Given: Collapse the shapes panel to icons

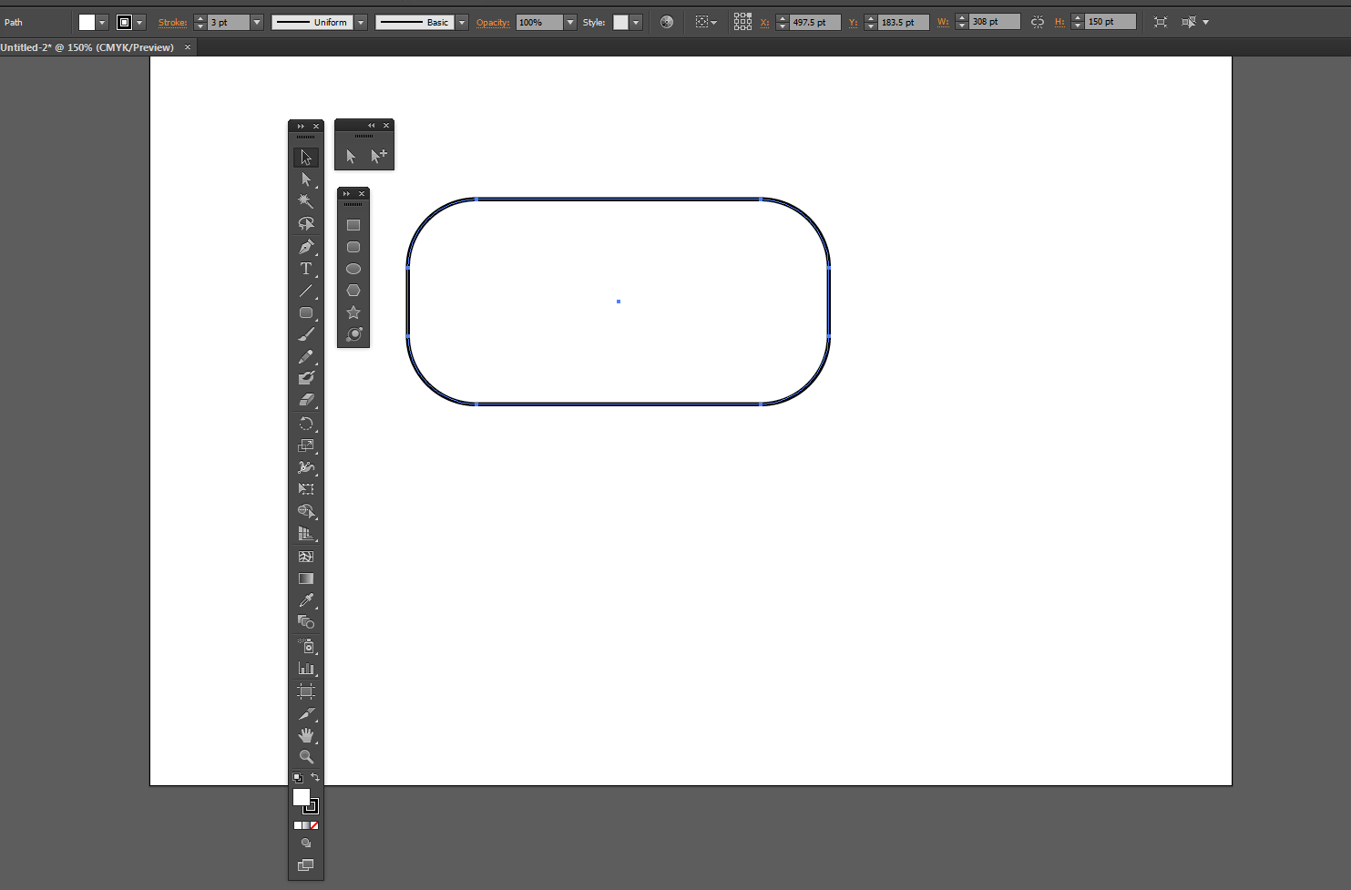Looking at the screenshot, I should coord(344,193).
